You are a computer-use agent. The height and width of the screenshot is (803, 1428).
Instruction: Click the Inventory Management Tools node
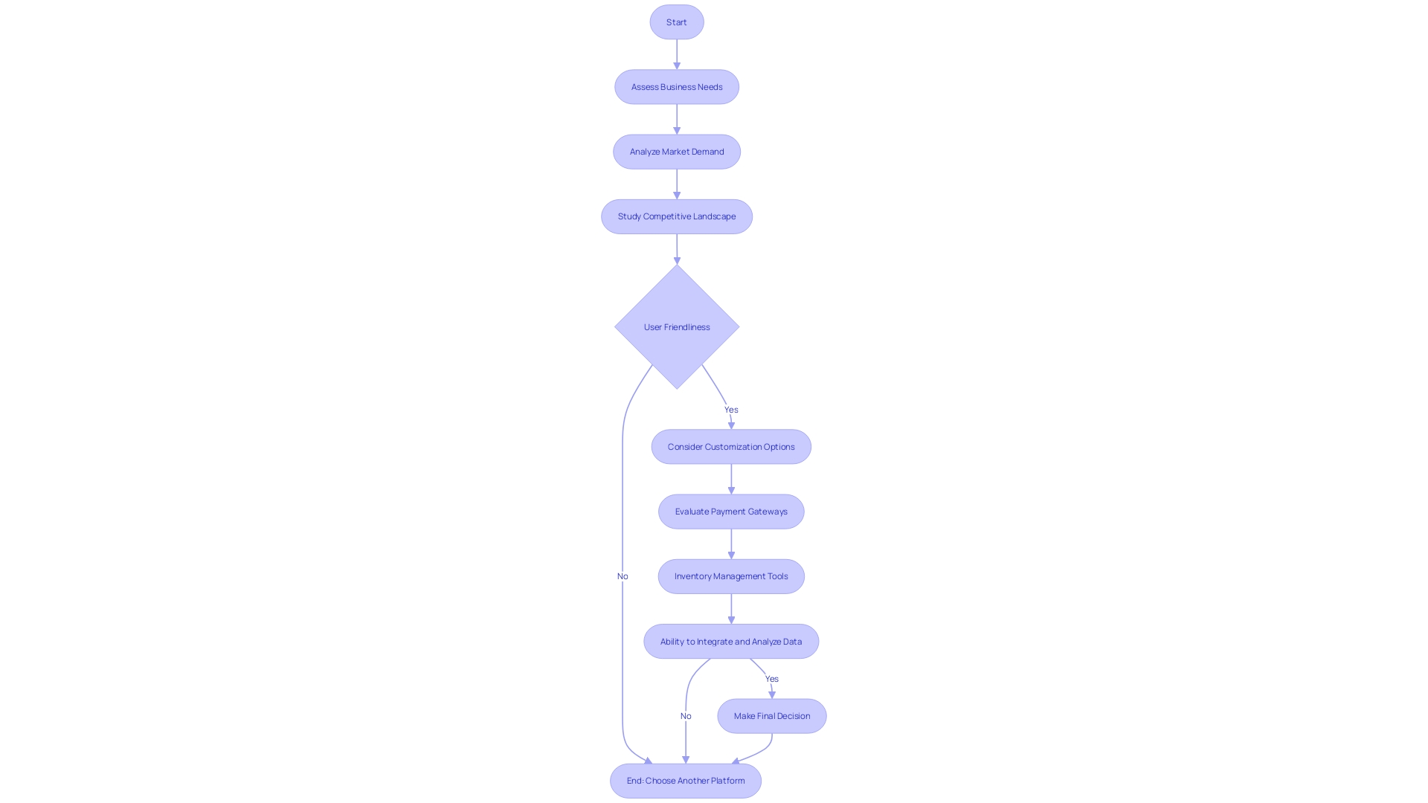[730, 575]
